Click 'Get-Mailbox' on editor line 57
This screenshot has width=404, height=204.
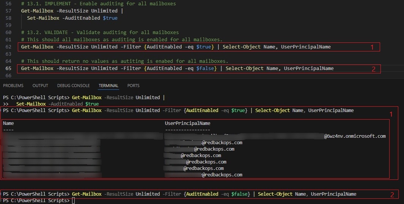tap(37, 11)
